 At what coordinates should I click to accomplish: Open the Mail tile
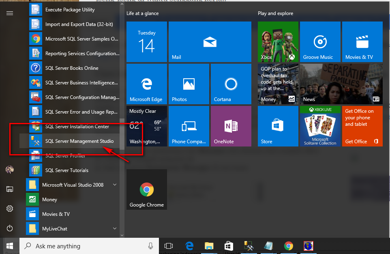click(x=210, y=42)
